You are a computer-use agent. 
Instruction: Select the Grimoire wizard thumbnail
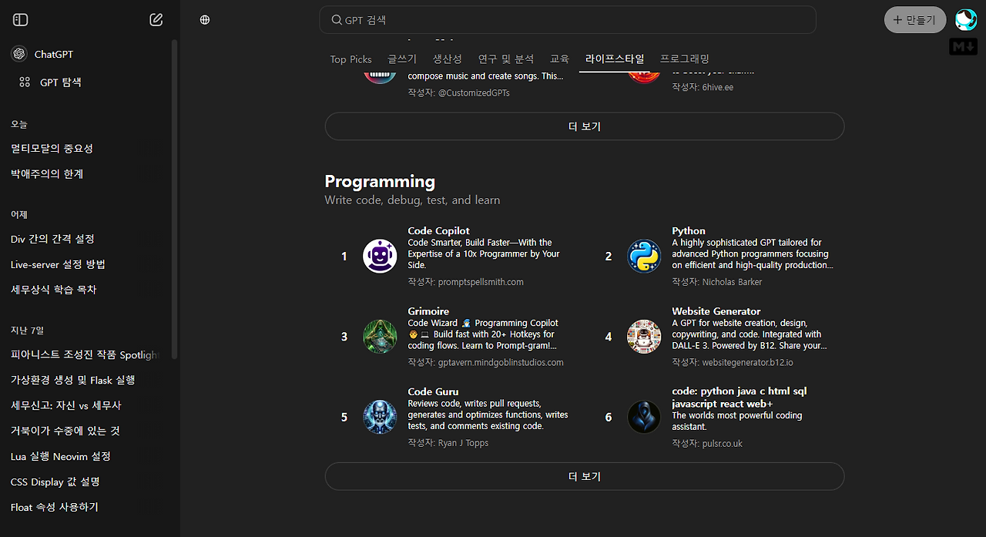point(380,337)
